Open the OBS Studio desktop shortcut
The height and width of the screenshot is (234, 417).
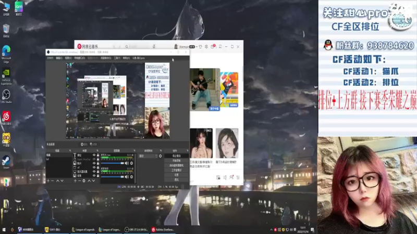pyautogui.click(x=6, y=97)
